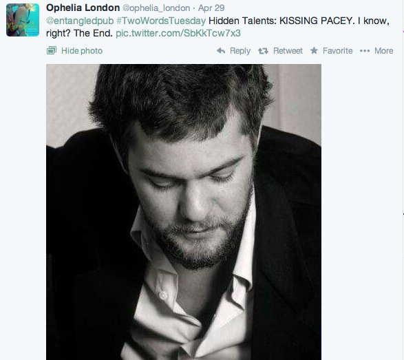
Task: Open the Apr 29 timestamp permalink
Action: click(x=211, y=8)
